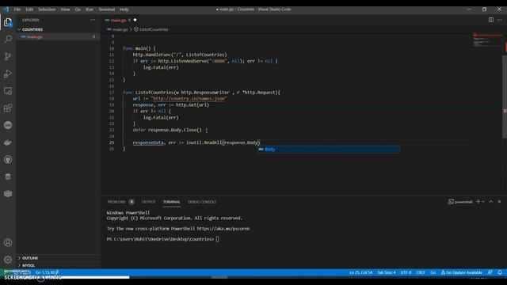The height and width of the screenshot is (285, 507).
Task: Click main.go in the breadcrumb
Action: tap(120, 29)
